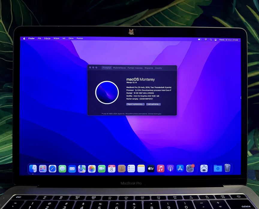This screenshot has width=259, height=209.
Task: Click Wersja 12.7.4 version text
Action: pyautogui.click(x=132, y=82)
